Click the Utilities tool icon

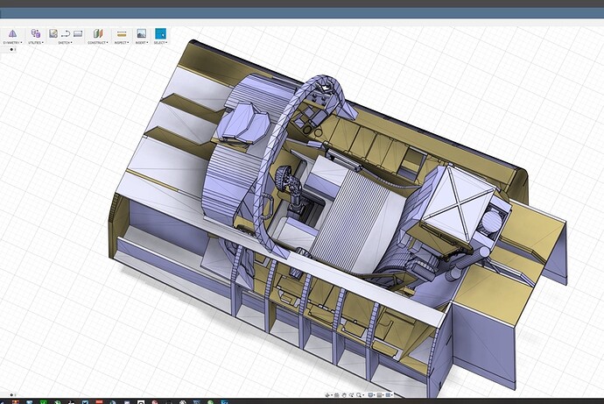tap(35, 33)
